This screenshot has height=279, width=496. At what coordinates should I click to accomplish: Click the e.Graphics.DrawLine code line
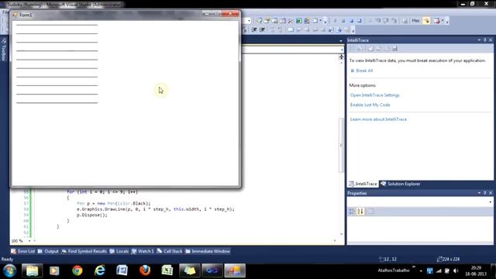156,209
